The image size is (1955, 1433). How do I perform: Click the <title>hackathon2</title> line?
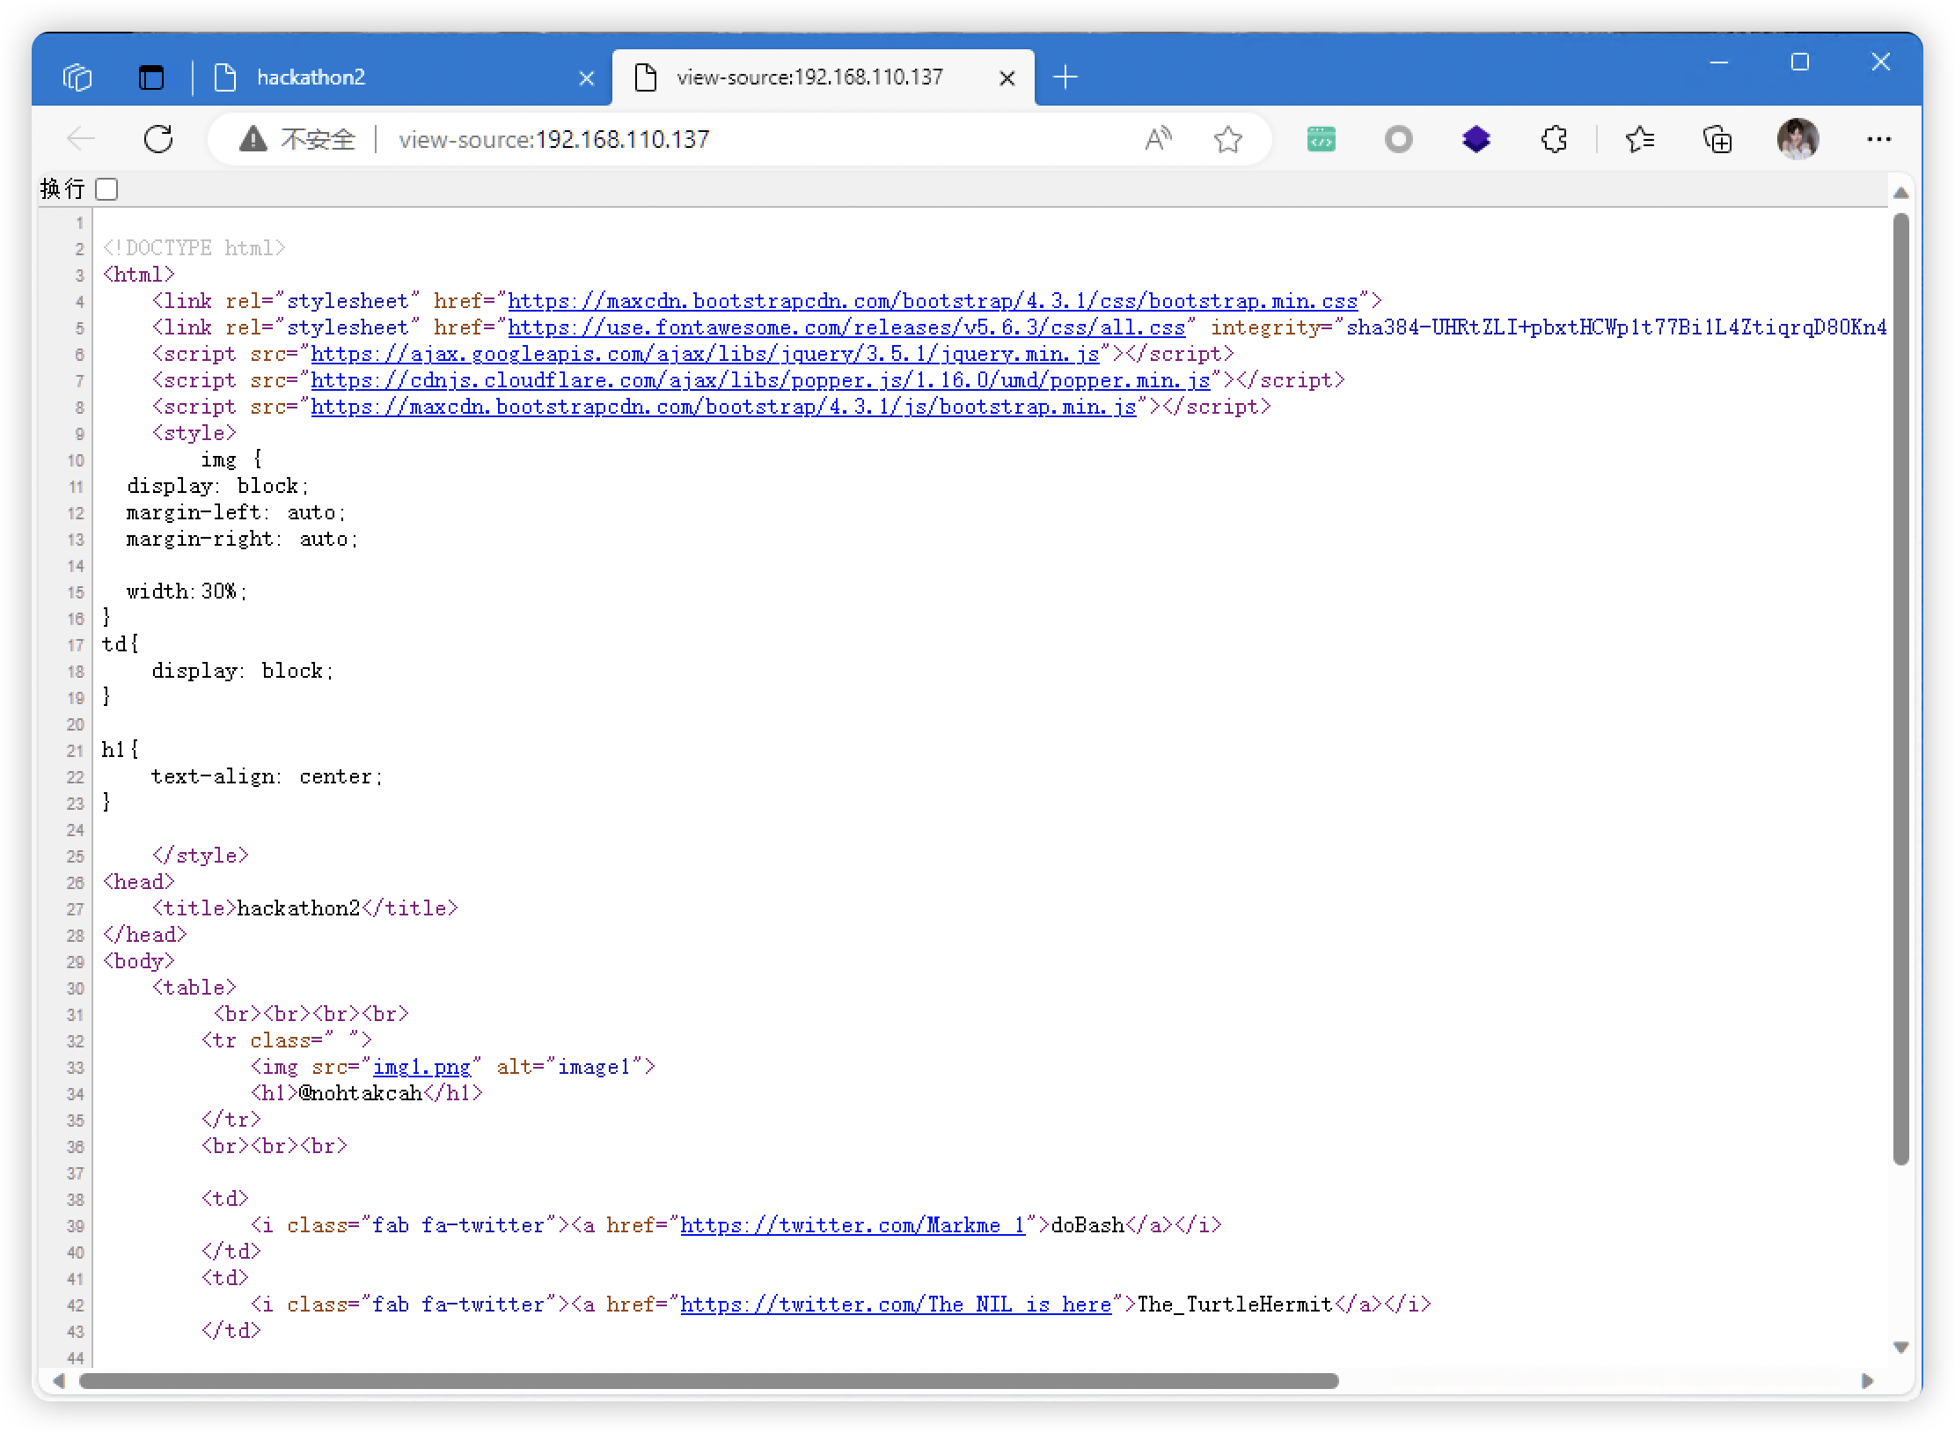point(304,908)
